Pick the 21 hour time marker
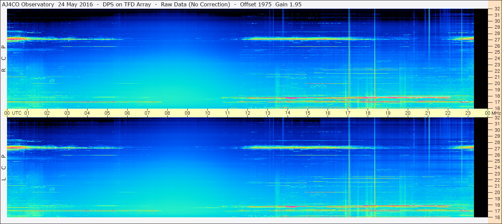The width and height of the screenshot is (502, 224). click(x=428, y=113)
